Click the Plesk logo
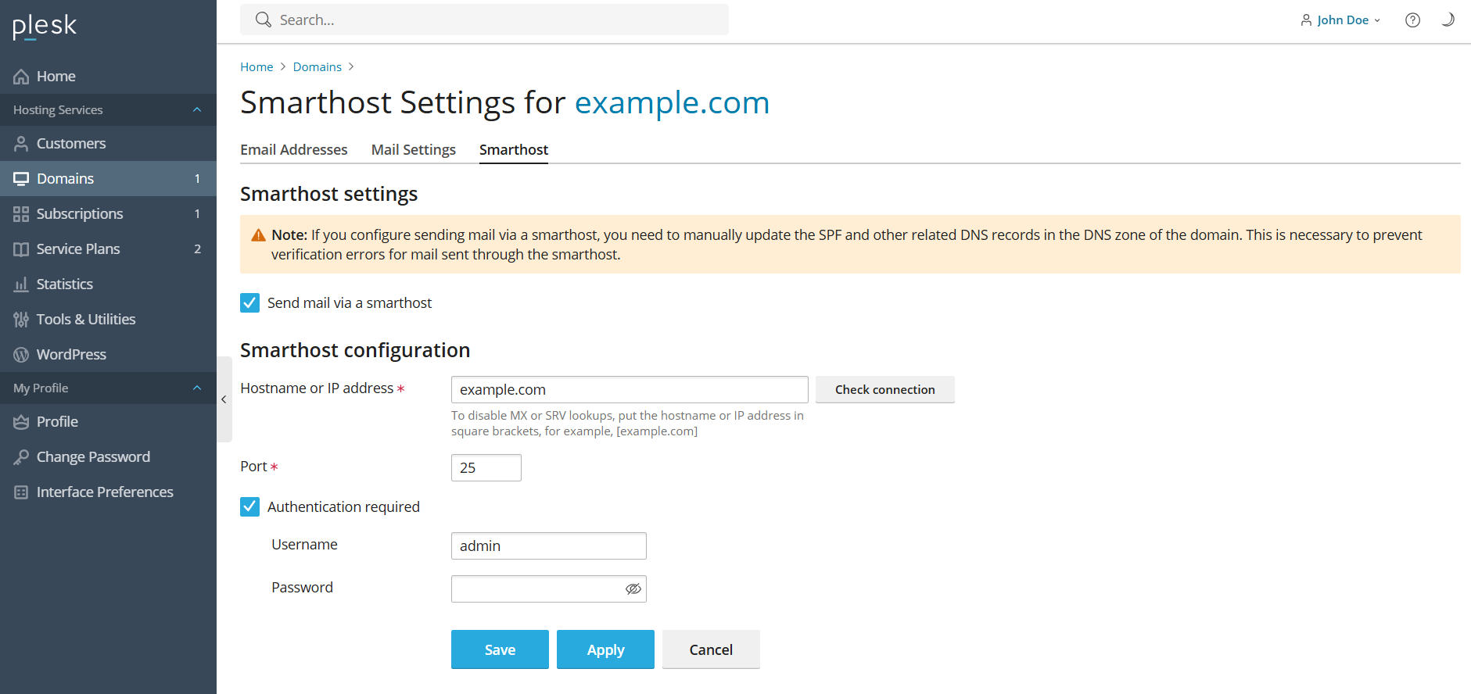This screenshot has height=694, width=1471. point(45,26)
